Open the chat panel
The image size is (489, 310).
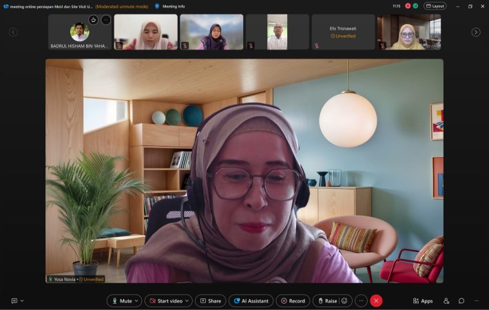click(461, 301)
